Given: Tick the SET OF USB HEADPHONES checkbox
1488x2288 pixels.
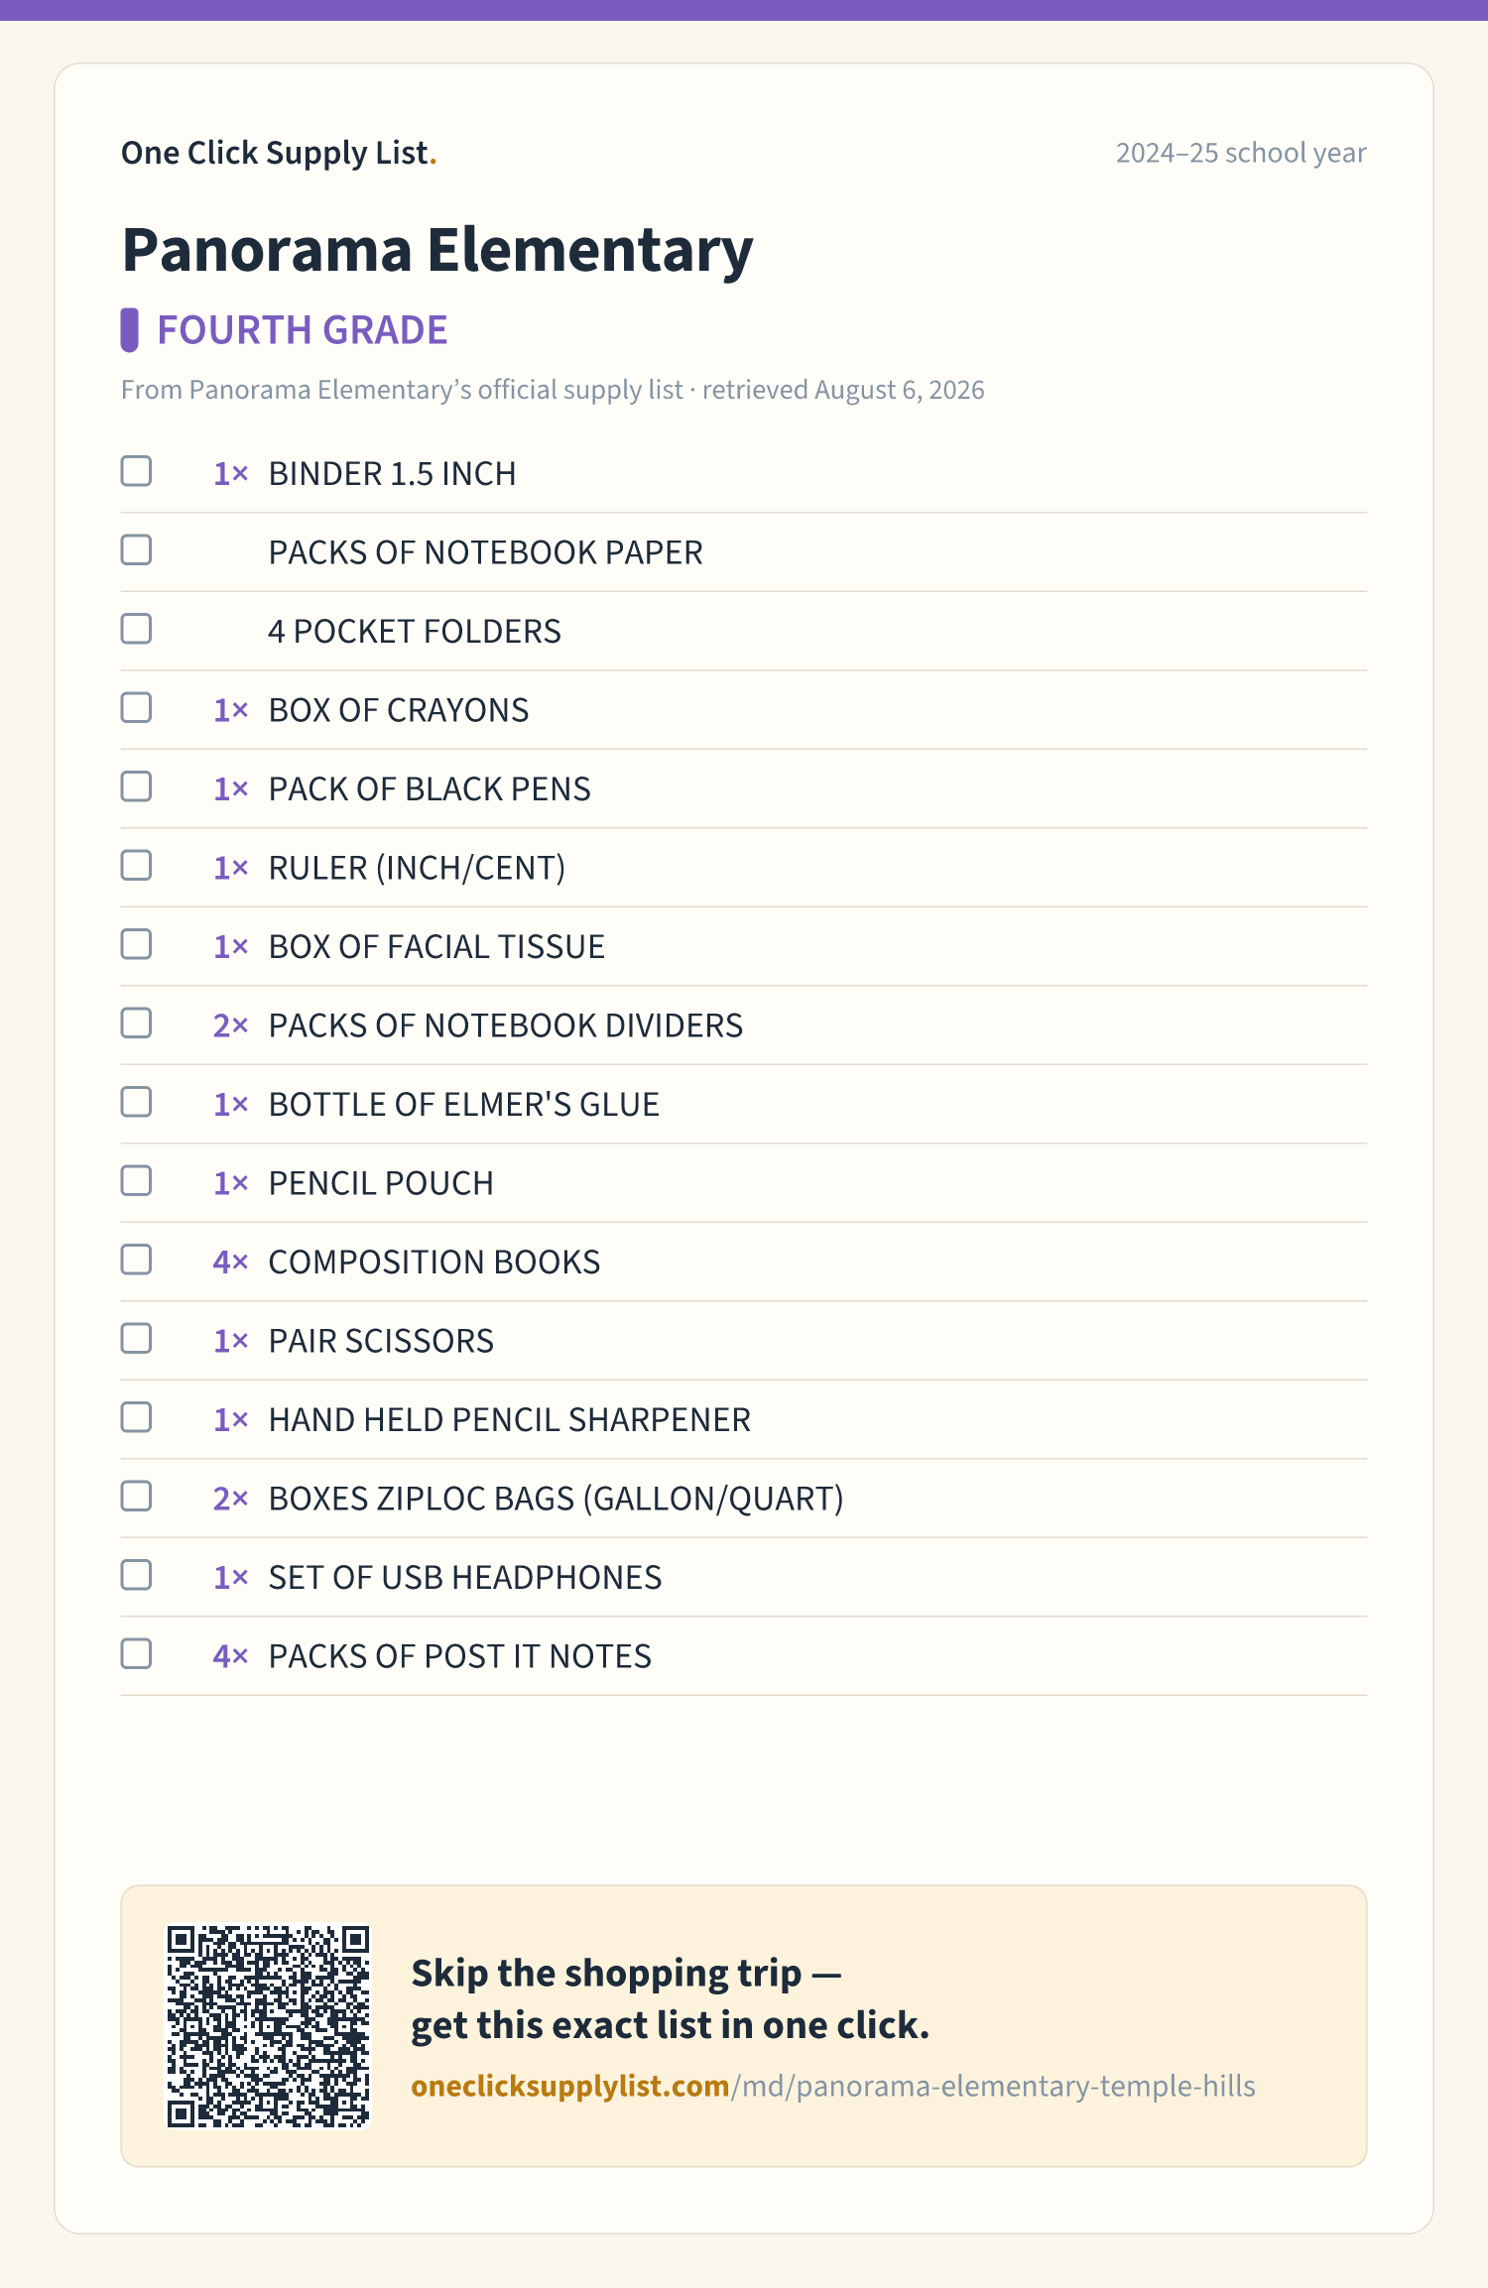Looking at the screenshot, I should (x=136, y=1575).
